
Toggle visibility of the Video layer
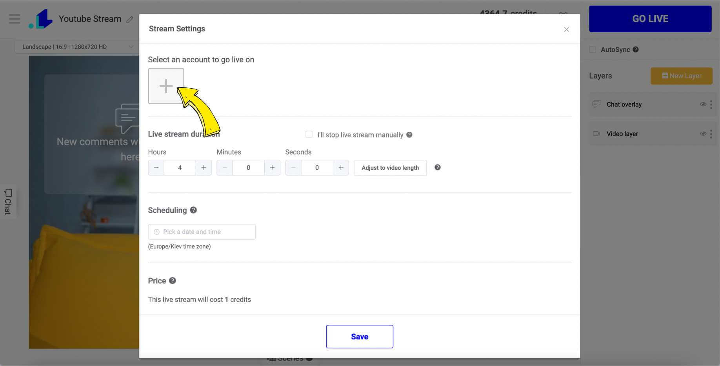pos(703,134)
